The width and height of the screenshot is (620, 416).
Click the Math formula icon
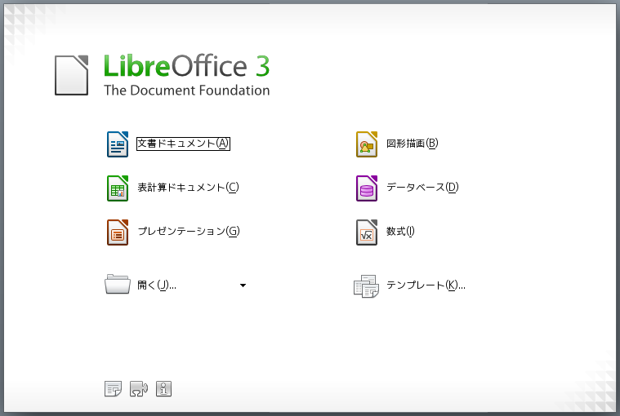click(x=367, y=232)
